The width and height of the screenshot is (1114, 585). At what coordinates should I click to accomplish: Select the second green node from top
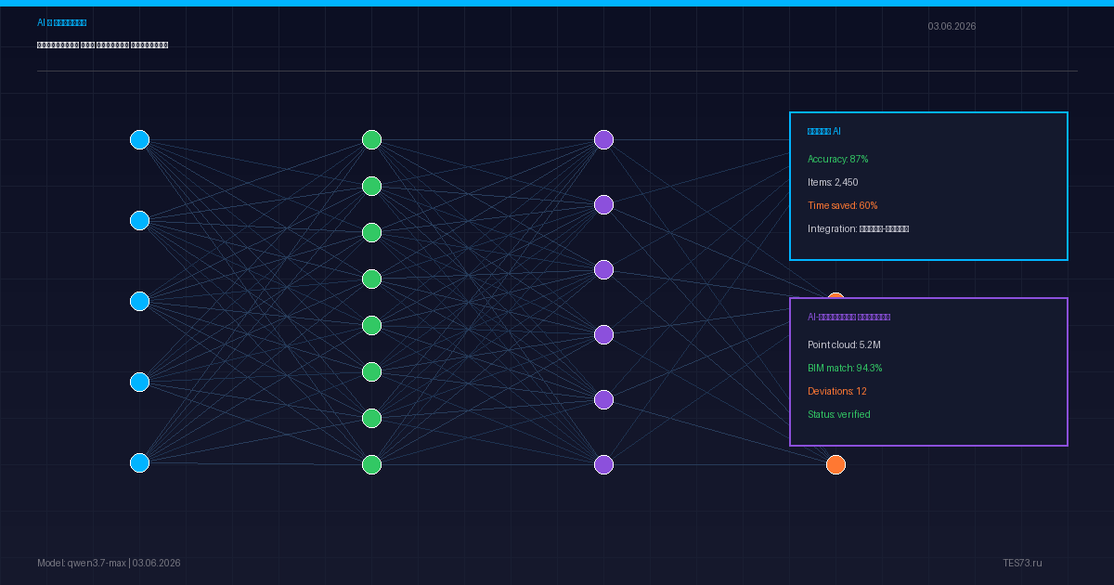click(x=371, y=186)
